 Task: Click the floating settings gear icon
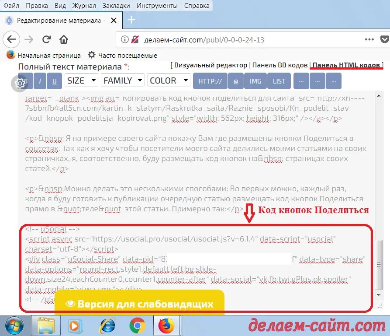(x=20, y=83)
